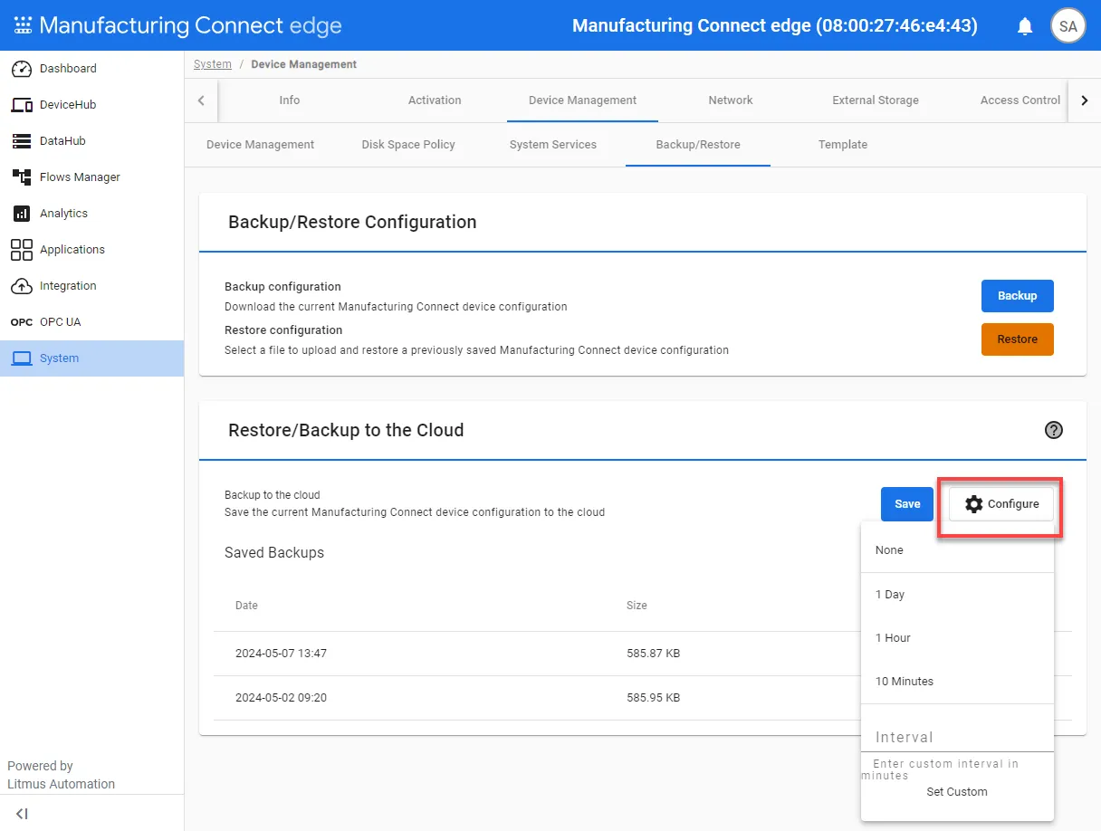The width and height of the screenshot is (1101, 831).
Task: Open the System Services sub-tab
Action: click(553, 145)
